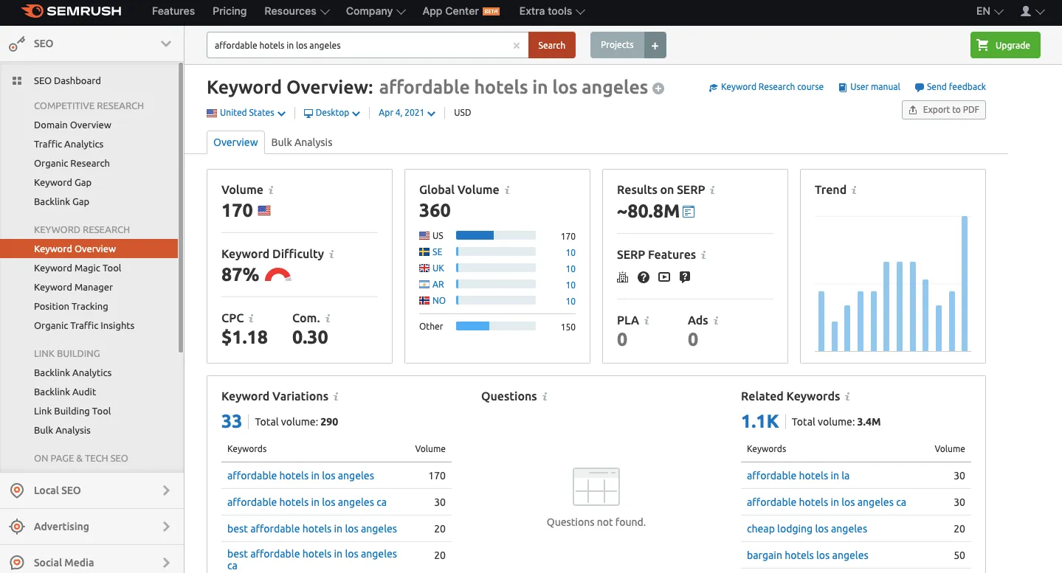Click the Semrush logo
The image size is (1062, 573).
[71, 12]
